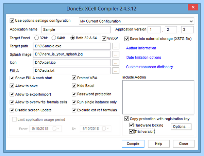Image resolution: width=204 pixels, height=156 pixels.
Task: Click Target path input field
Action: tap(72, 46)
